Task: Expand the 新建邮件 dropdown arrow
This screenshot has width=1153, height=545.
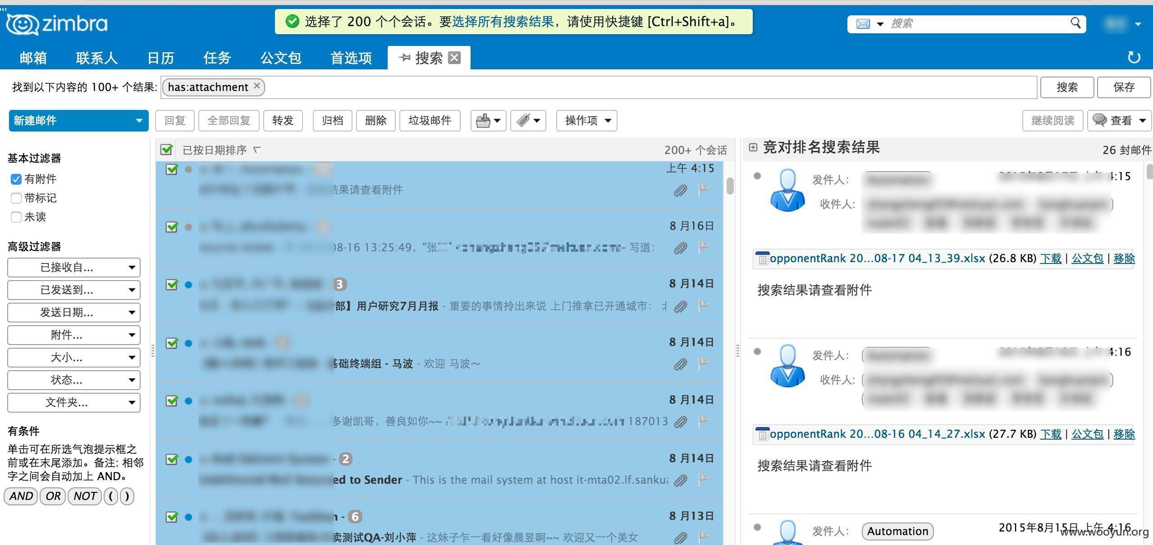Action: click(x=139, y=121)
